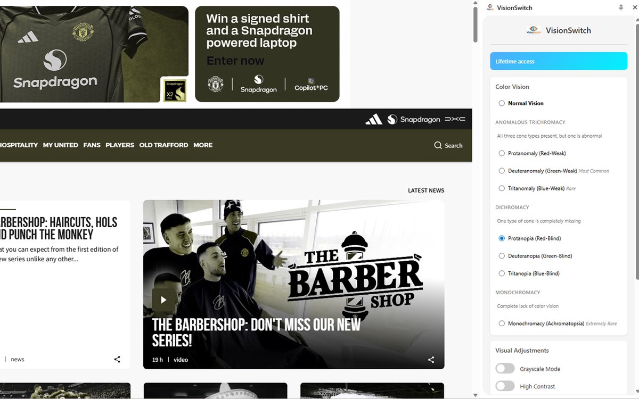Click webpage vertical scrollbar thumb
Image resolution: width=639 pixels, height=399 pixels.
click(476, 24)
